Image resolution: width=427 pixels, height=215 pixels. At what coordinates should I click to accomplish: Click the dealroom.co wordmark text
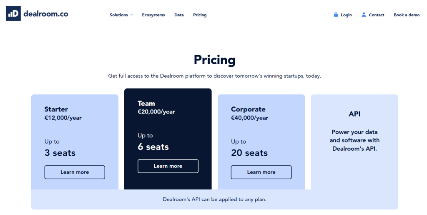[46, 14]
